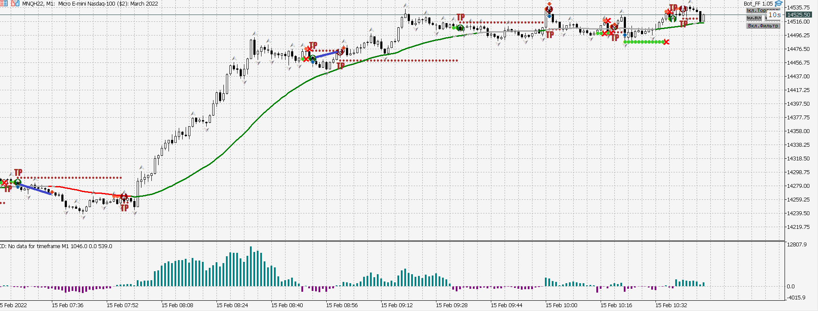Click the Вкл.Торговля button

click(763, 10)
